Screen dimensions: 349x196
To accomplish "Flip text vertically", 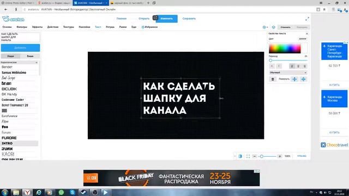I will point(303,79).
